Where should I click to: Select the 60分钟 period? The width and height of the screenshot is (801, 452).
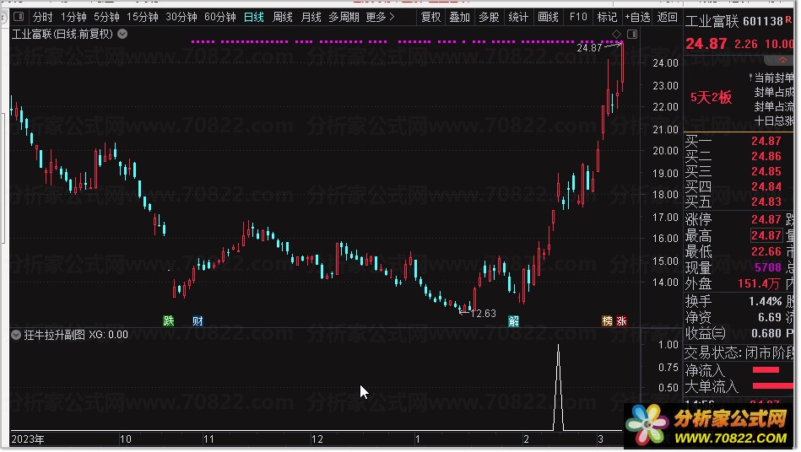pyautogui.click(x=219, y=18)
